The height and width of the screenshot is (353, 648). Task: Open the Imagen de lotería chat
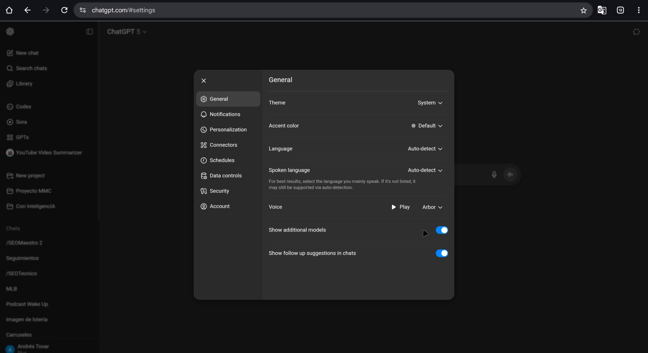(x=50, y=320)
